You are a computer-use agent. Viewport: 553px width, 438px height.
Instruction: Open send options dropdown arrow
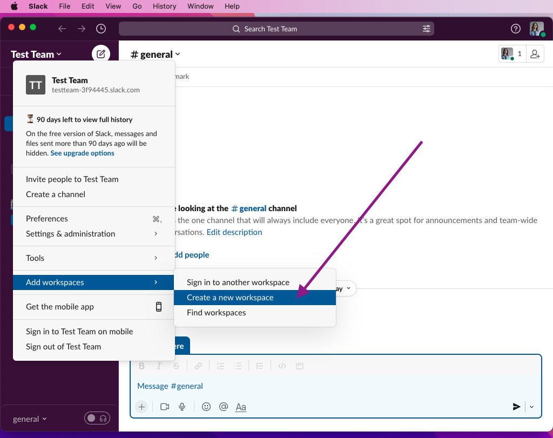(x=531, y=407)
